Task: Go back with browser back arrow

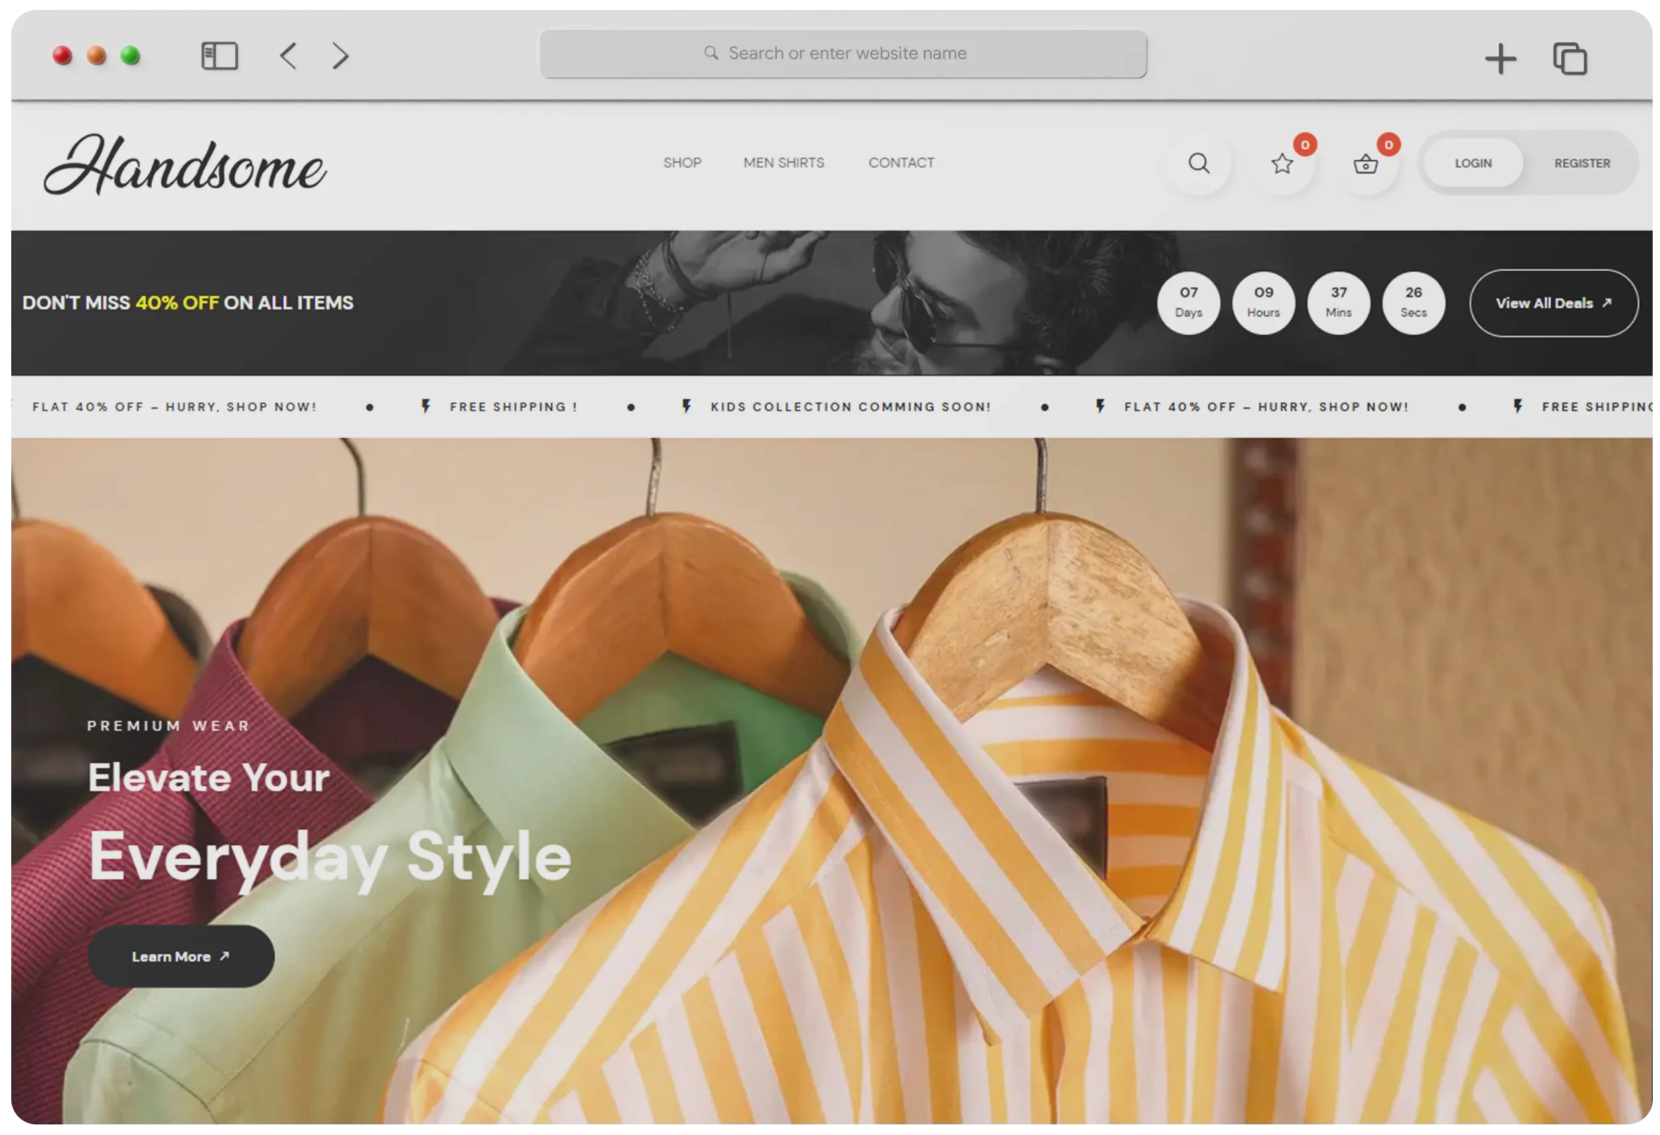Action: [288, 56]
